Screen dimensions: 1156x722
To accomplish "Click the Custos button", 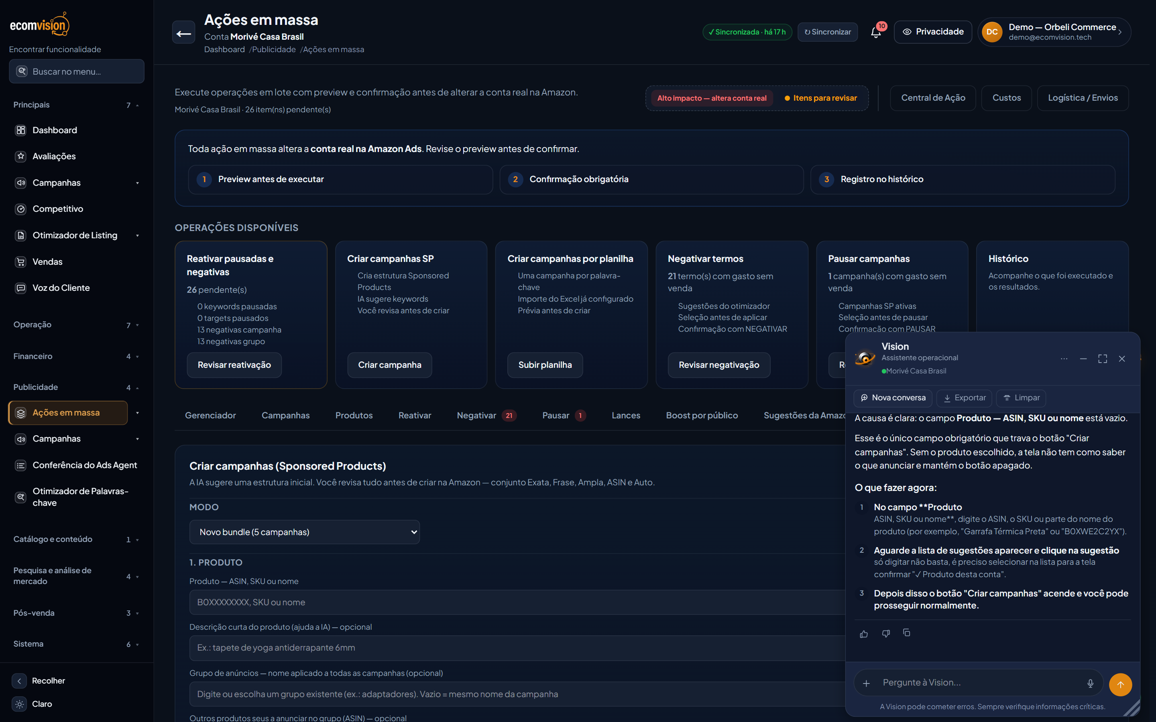I will [1007, 98].
